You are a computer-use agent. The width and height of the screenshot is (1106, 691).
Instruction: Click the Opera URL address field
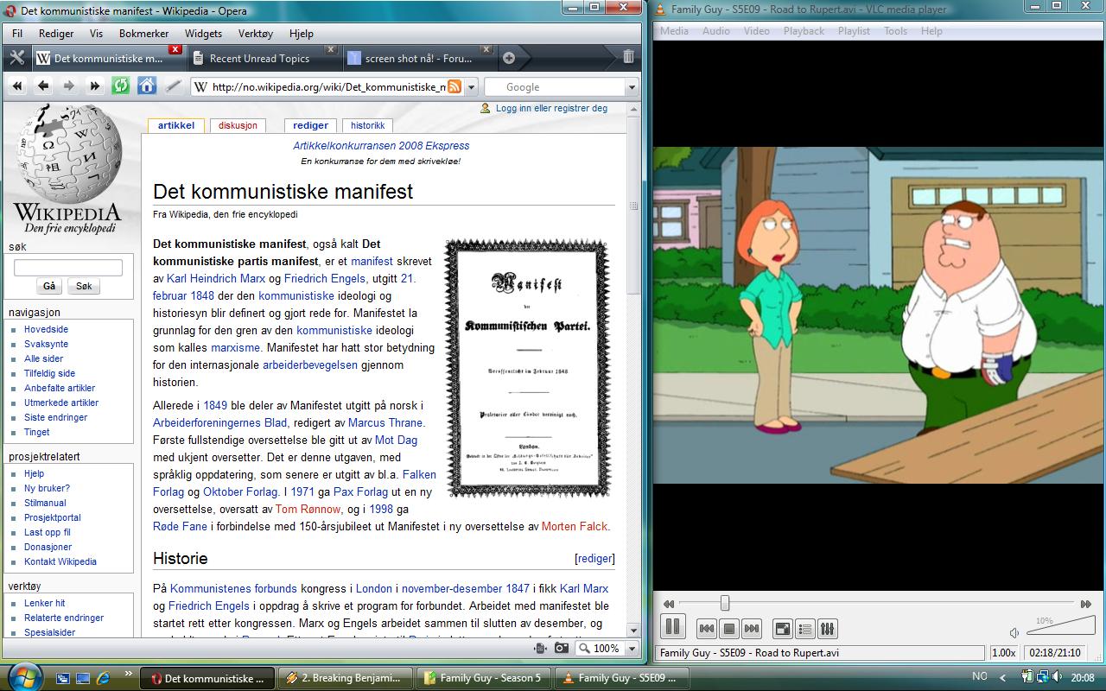coord(328,87)
